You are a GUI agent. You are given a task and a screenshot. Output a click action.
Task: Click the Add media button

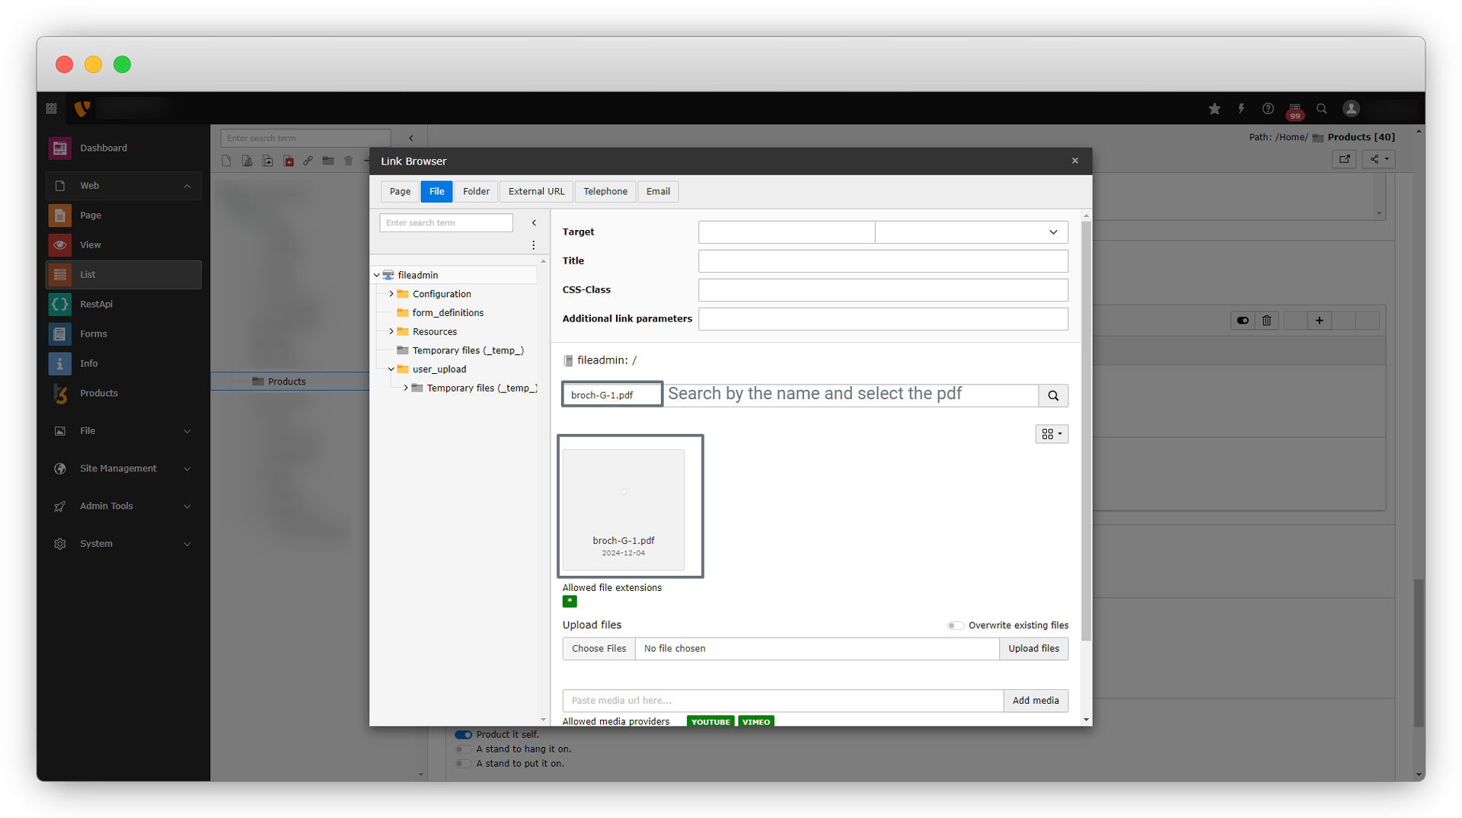(1035, 700)
